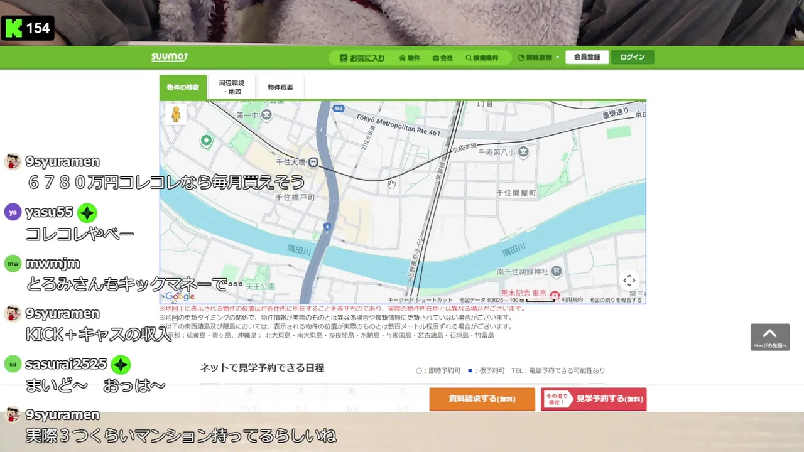Click the 会員登録 button
804x452 pixels.
(x=587, y=57)
